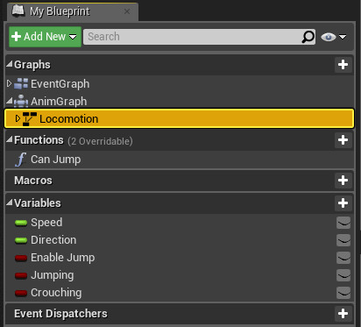Click the magnifying glass search icon
This screenshot has height=327, width=361.
[308, 37]
